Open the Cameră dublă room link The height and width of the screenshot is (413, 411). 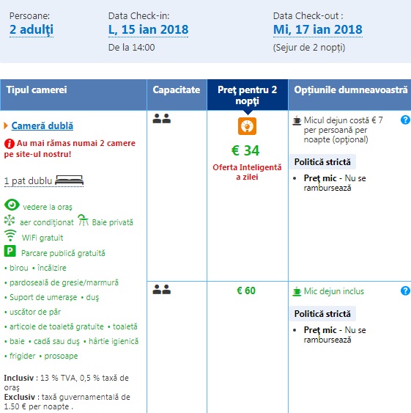pos(42,125)
